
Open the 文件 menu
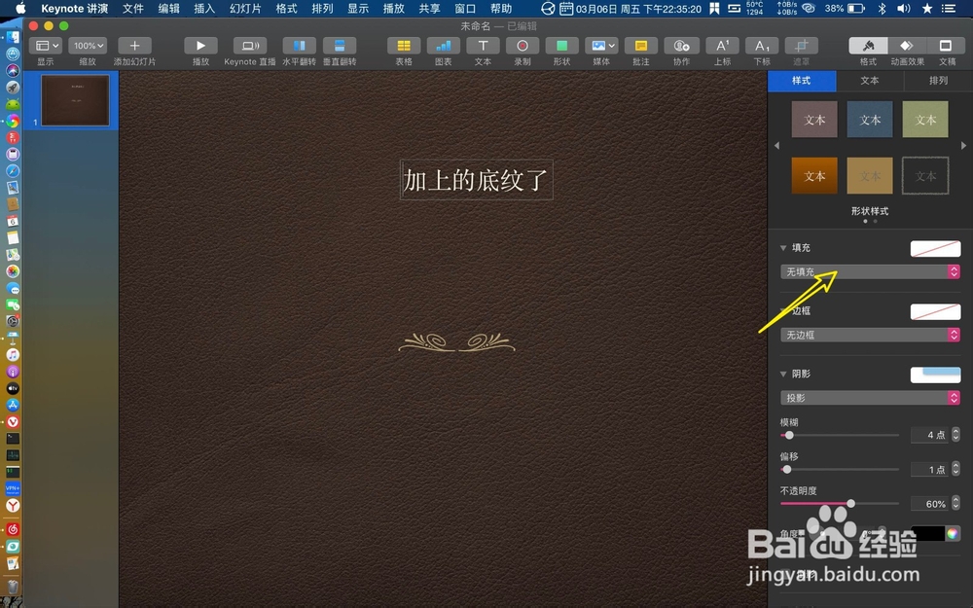tap(132, 9)
